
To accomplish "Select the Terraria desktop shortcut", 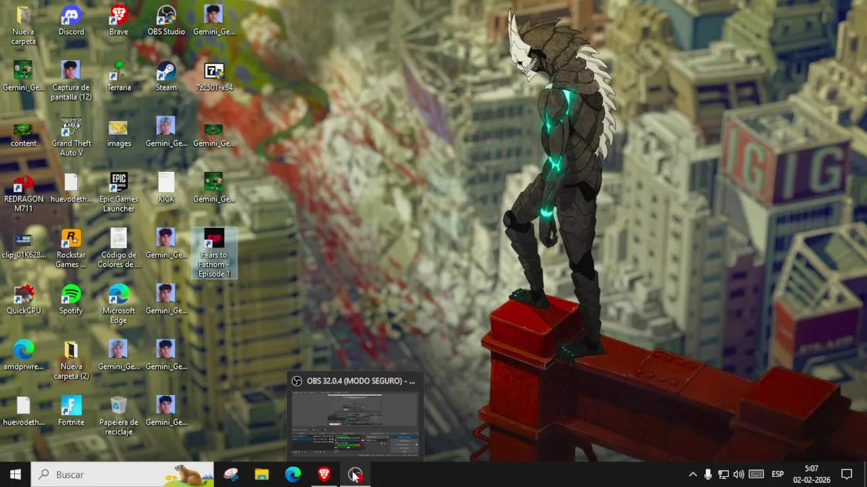I will (119, 76).
